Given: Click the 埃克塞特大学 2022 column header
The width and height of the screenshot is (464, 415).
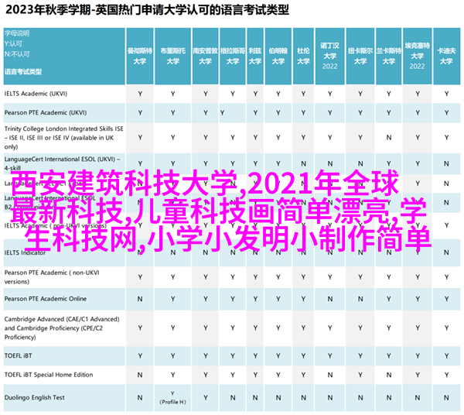Looking at the screenshot, I should pos(418,56).
